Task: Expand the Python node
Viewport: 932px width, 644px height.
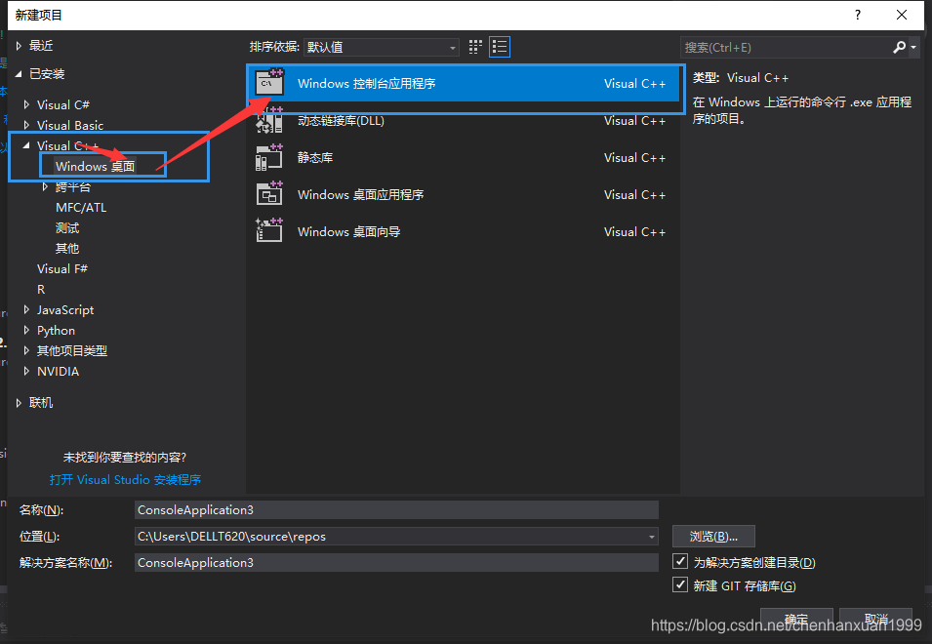Action: coord(26,330)
